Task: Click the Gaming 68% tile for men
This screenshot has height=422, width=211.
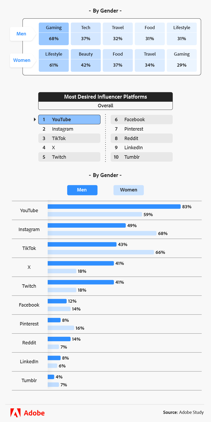Action: point(54,34)
